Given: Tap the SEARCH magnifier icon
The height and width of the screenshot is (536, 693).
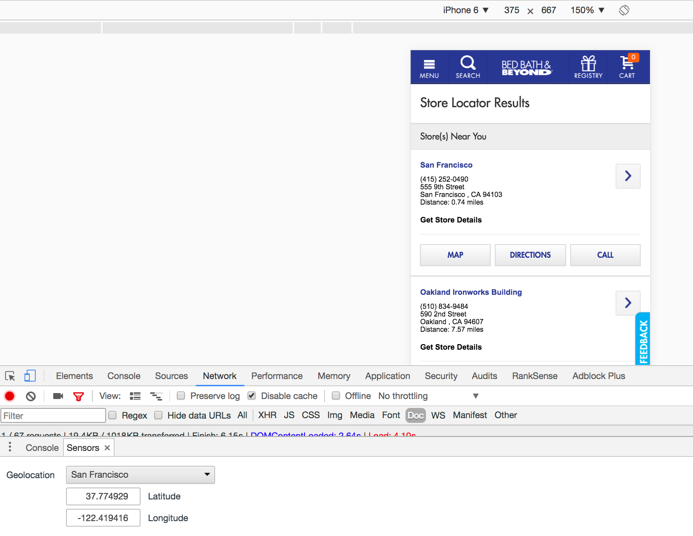Looking at the screenshot, I should [x=468, y=67].
